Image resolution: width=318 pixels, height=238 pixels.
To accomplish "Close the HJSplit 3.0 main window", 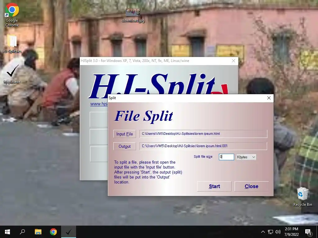I will point(234,61).
